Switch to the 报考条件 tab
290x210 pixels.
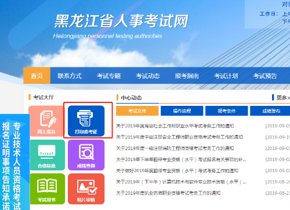pos(227,111)
